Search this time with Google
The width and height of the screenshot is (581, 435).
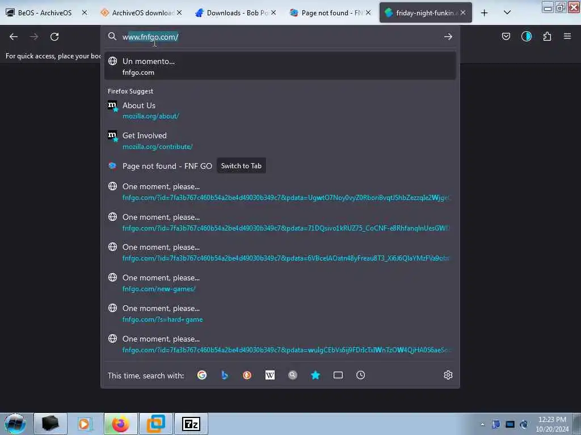coord(202,375)
